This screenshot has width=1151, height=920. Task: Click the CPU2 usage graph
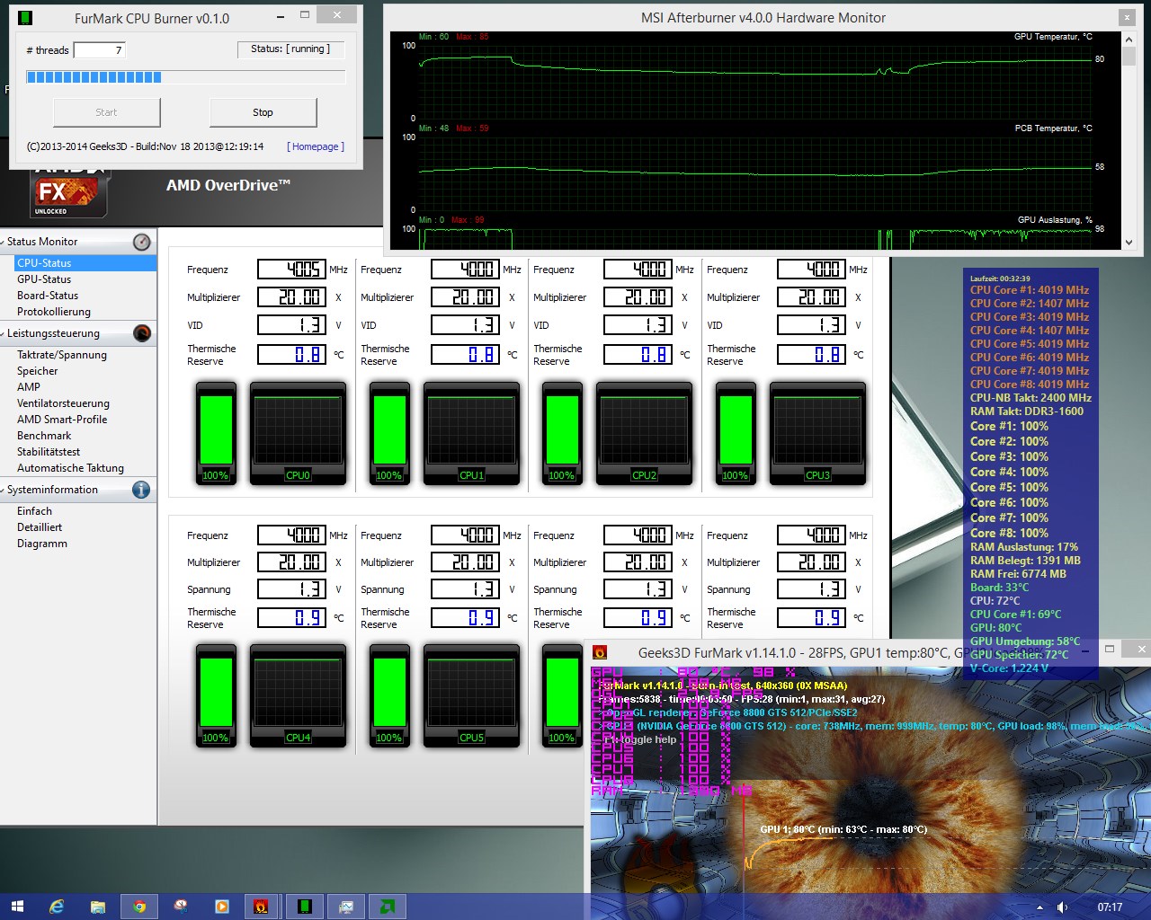644,433
